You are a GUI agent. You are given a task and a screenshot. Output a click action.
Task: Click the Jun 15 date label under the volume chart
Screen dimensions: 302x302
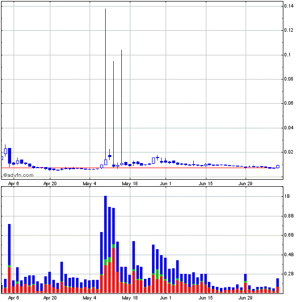click(x=205, y=297)
